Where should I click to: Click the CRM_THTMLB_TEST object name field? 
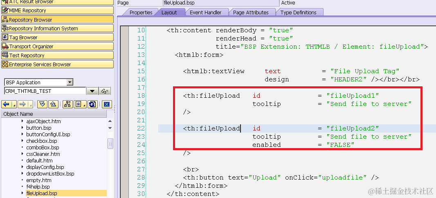point(45,91)
